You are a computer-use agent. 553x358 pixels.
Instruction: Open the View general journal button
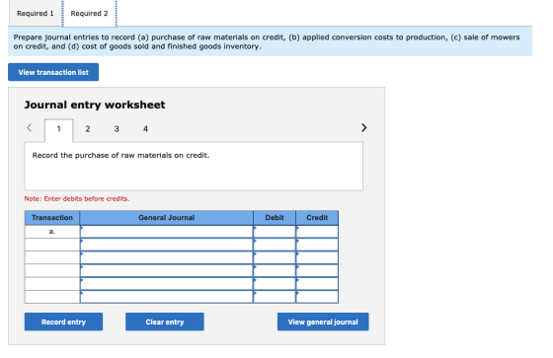[323, 322]
